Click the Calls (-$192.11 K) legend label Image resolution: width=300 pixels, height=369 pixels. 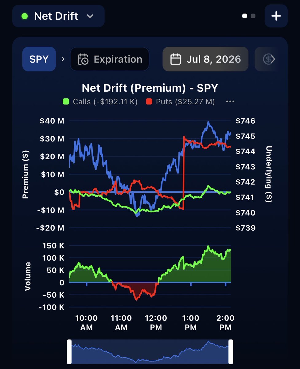coord(105,102)
